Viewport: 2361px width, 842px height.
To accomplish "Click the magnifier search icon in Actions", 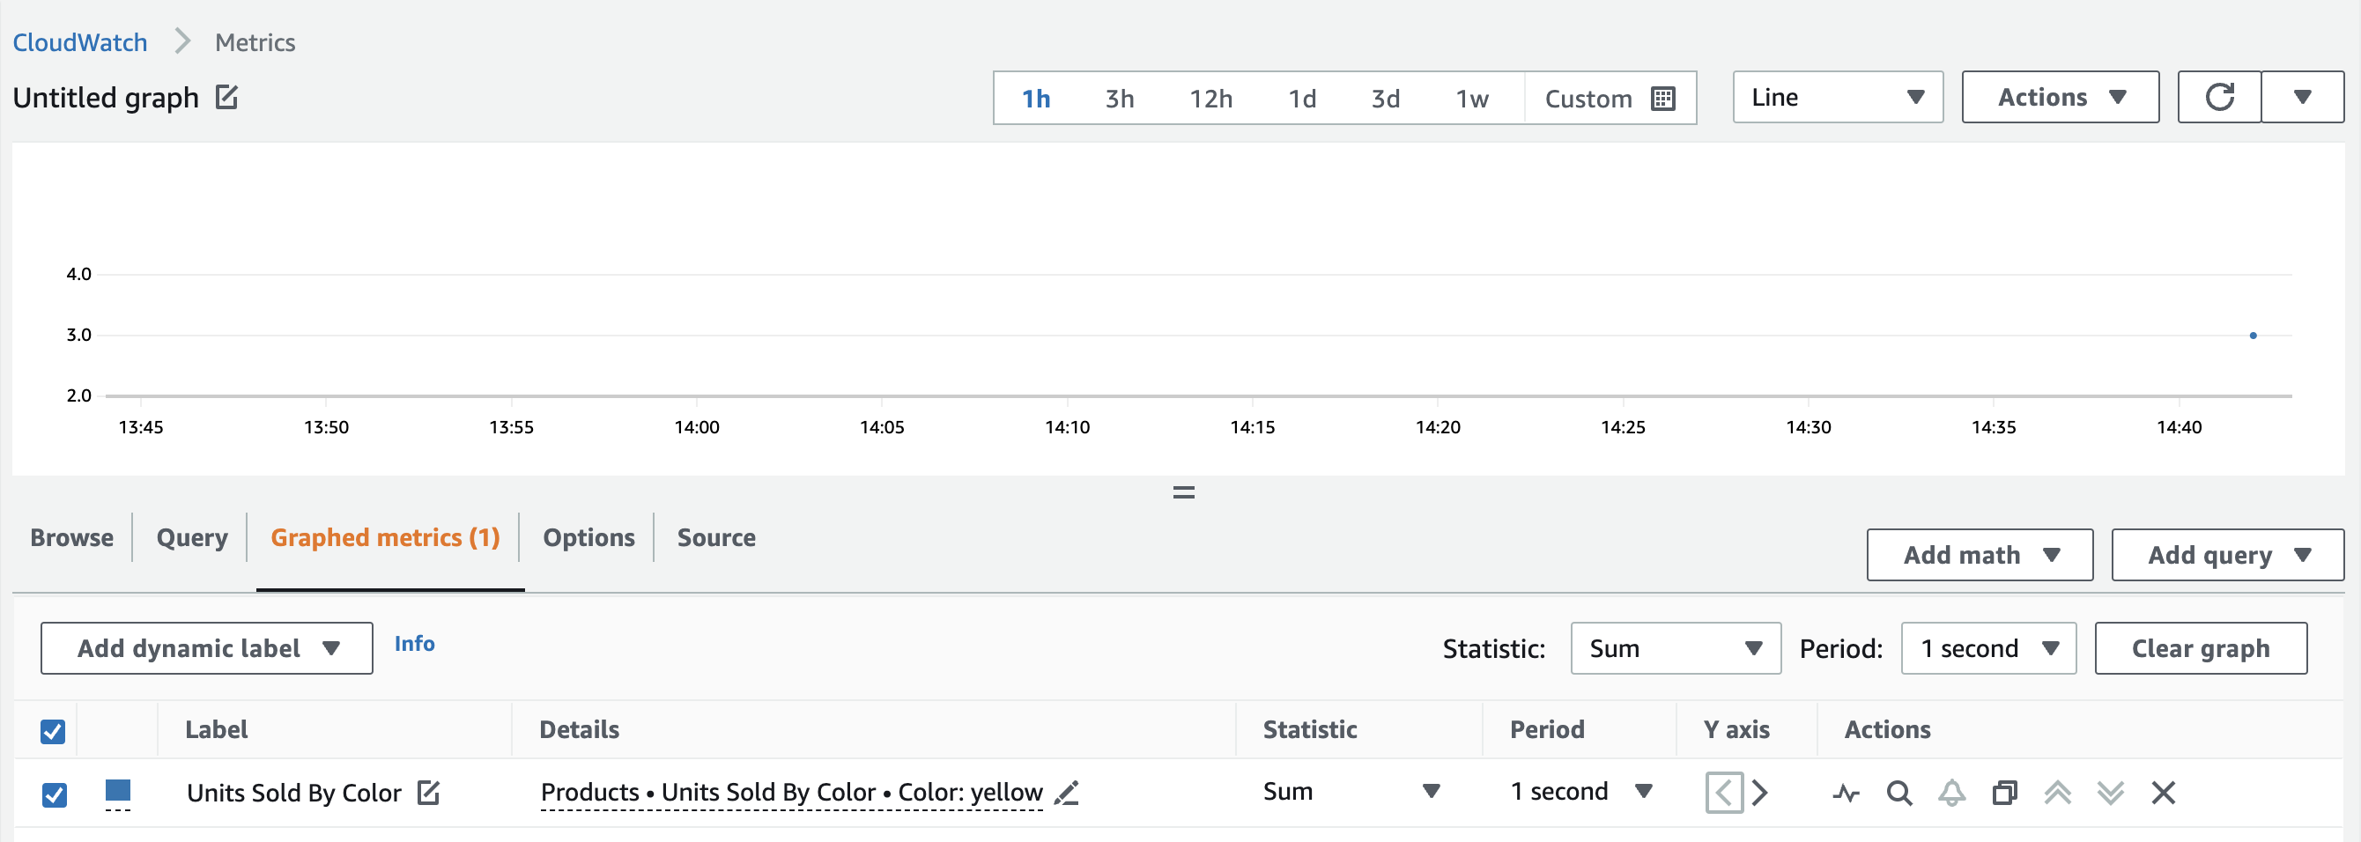I will tap(1899, 793).
